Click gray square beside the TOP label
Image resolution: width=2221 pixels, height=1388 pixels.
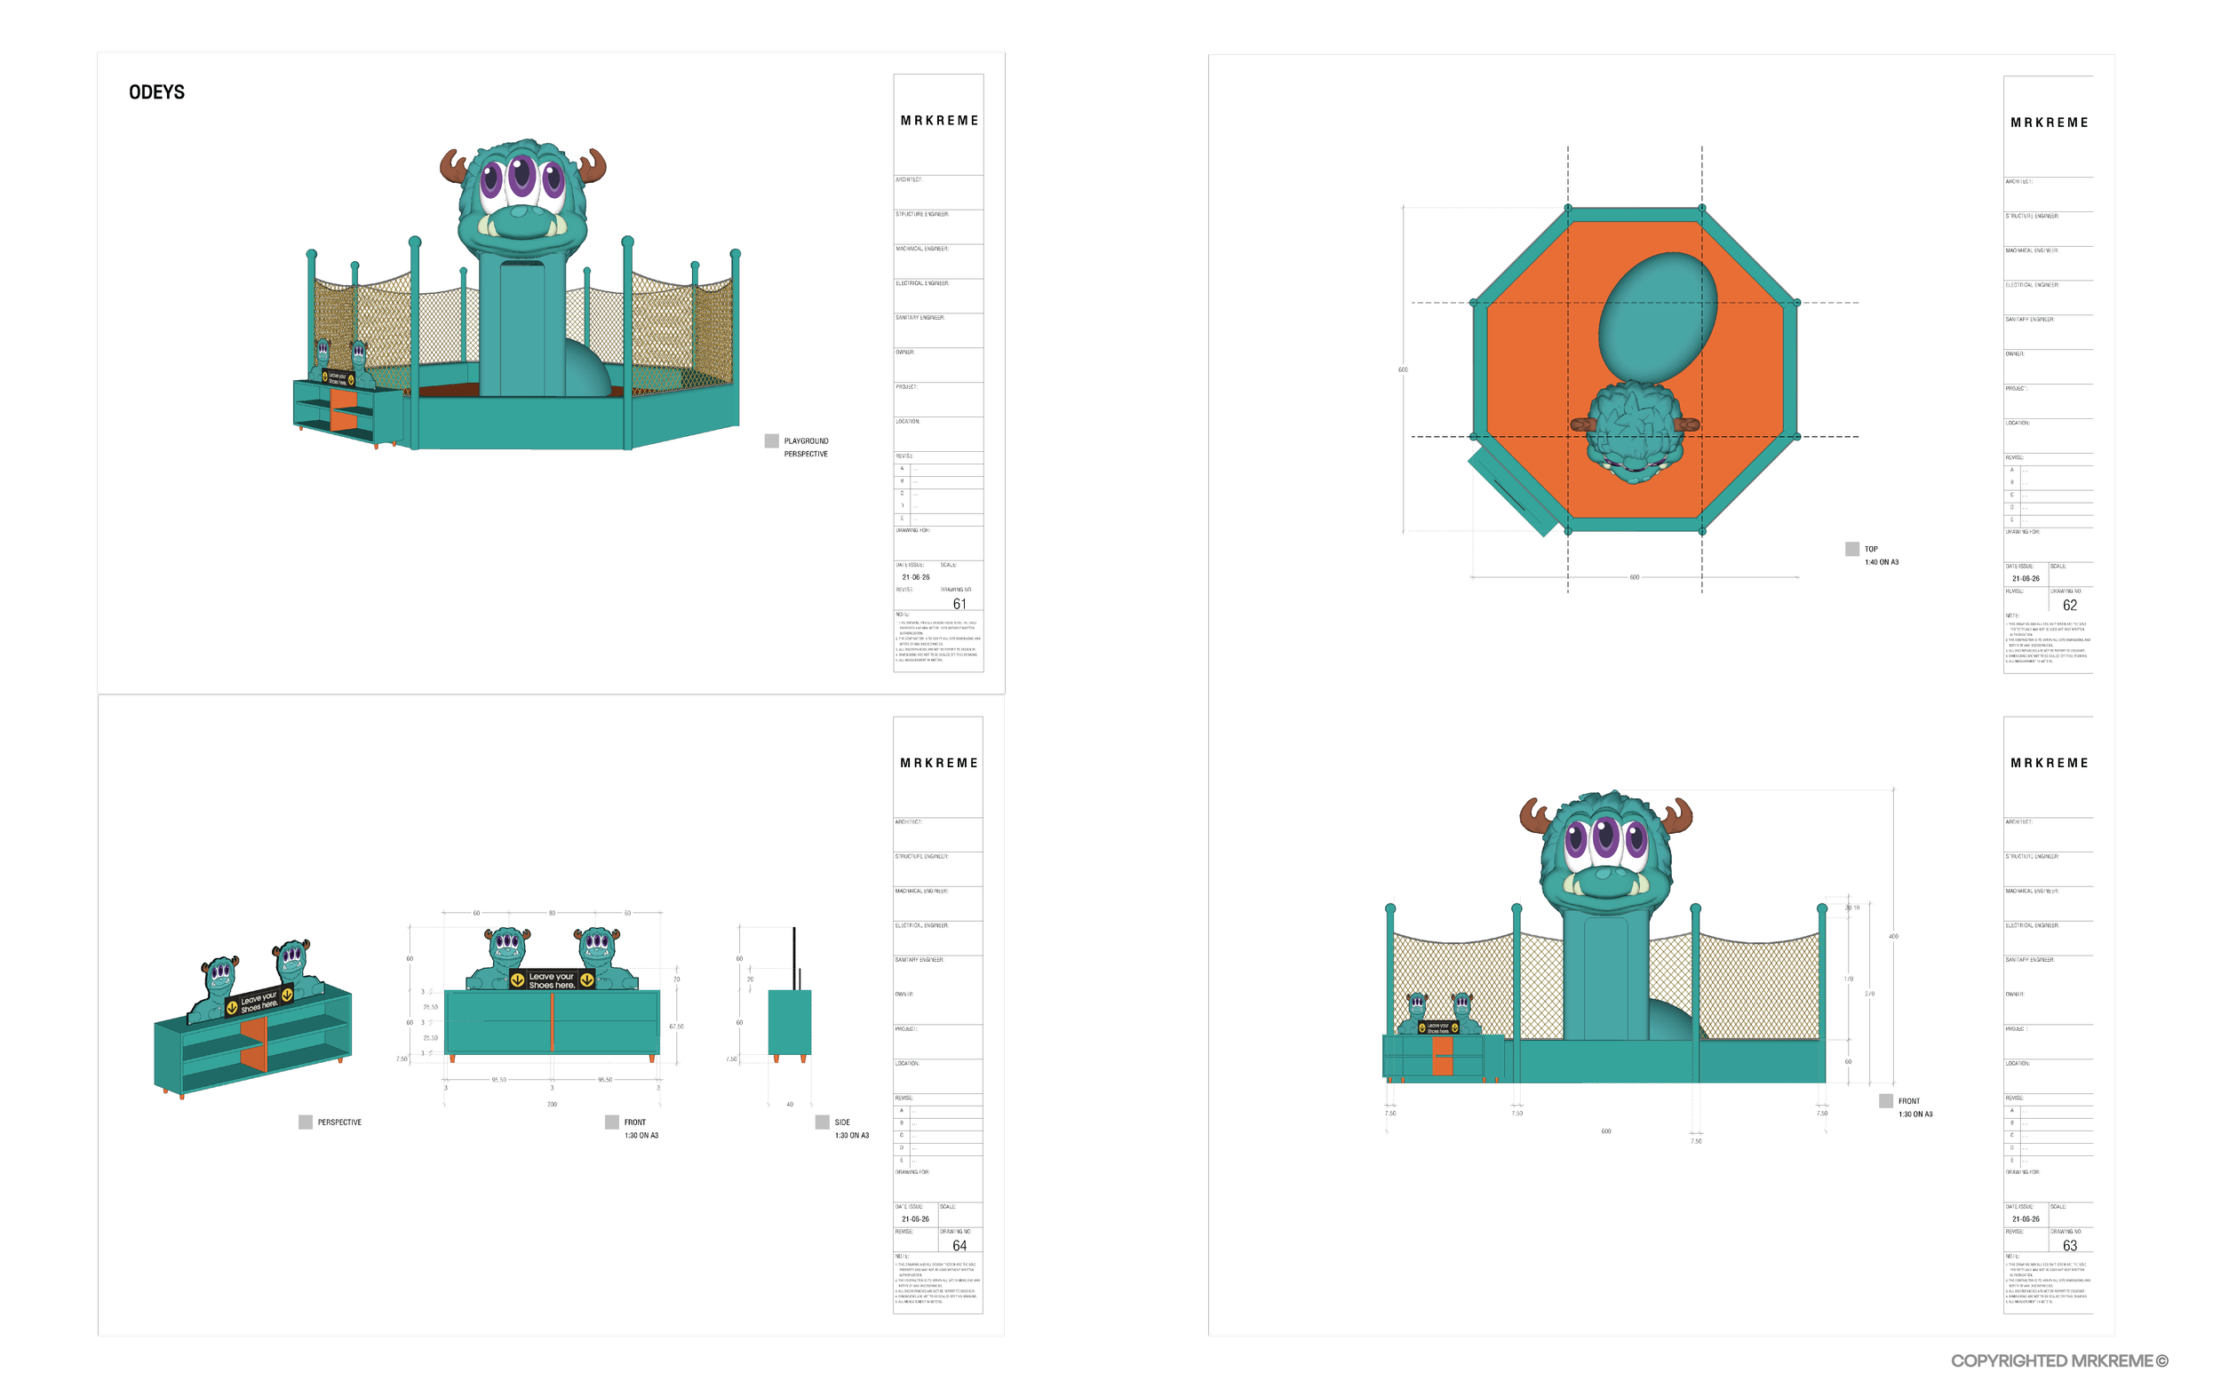tap(1852, 549)
